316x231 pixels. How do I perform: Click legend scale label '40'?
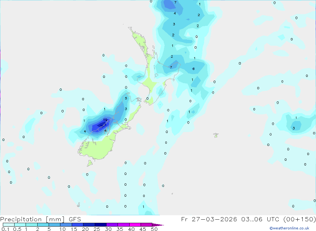pyautogui.click(x=131, y=229)
